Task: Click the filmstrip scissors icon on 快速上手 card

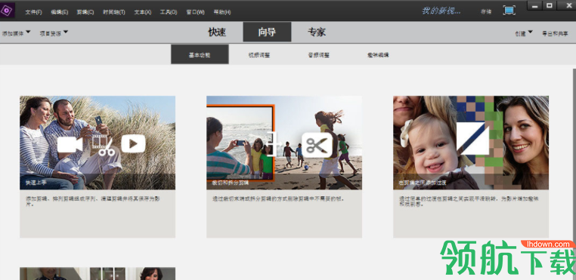Action: point(103,145)
